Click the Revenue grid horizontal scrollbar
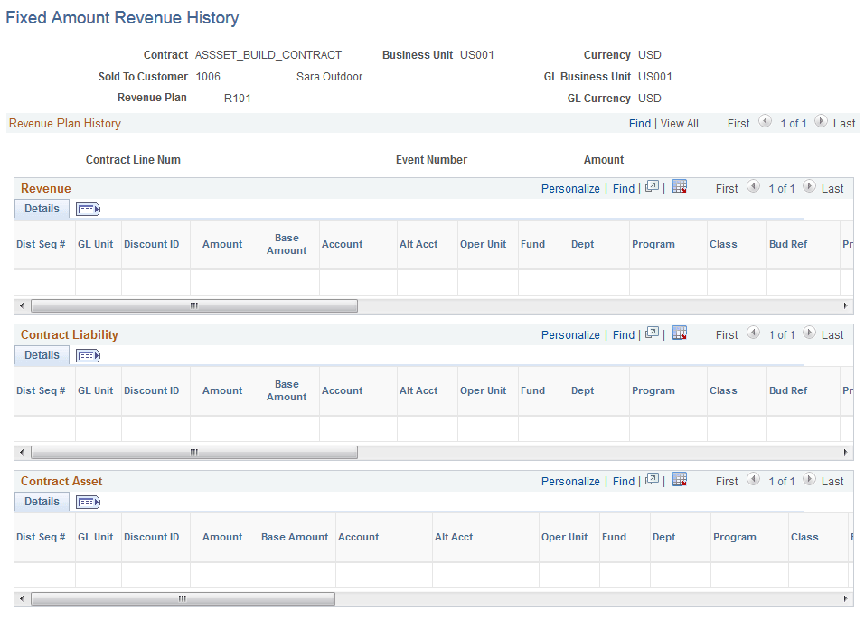This screenshot has width=865, height=620. pyautogui.click(x=193, y=305)
